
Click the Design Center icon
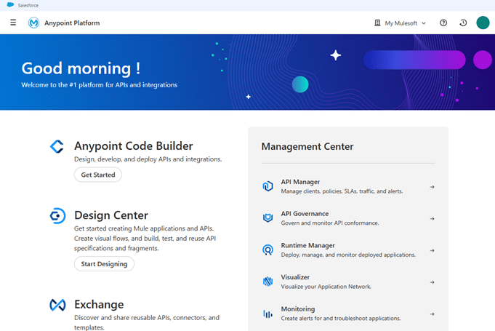pyautogui.click(x=57, y=215)
